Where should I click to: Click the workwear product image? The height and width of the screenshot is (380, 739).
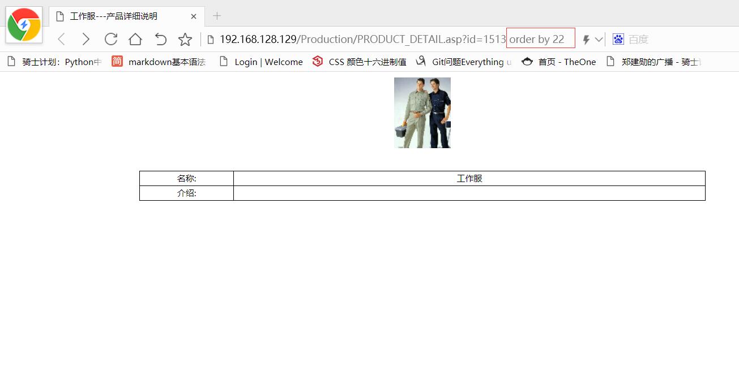pos(422,113)
